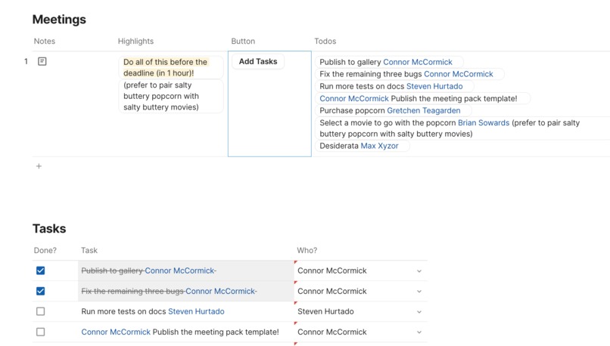This screenshot has width=610, height=346.
Task: Click the strikethrough 'Fix the remaining three bugs' task cell
Action: [x=186, y=292]
